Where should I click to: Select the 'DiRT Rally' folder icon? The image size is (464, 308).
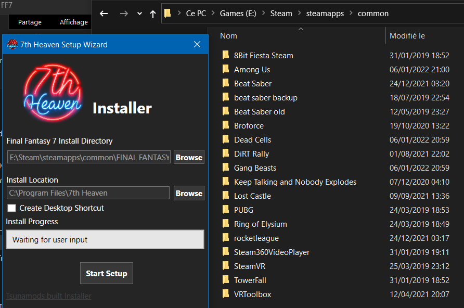coord(226,153)
